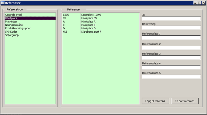The width and height of the screenshot is (207, 115).
Task: Select the Hämtplats D reference
Action: tap(100, 28)
